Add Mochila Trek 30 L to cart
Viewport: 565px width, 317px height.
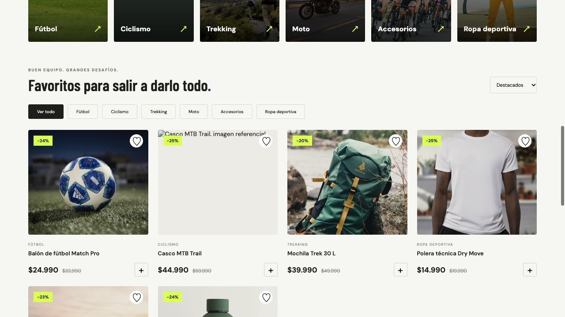(x=400, y=270)
